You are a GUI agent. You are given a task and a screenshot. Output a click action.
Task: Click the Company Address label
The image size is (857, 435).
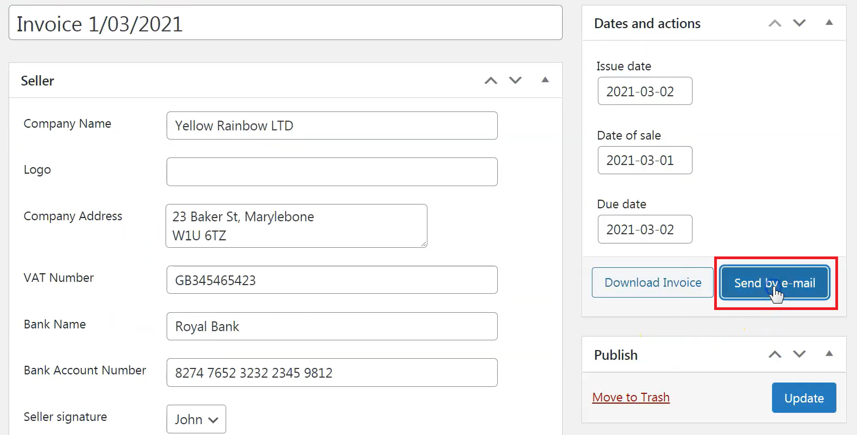pos(73,216)
